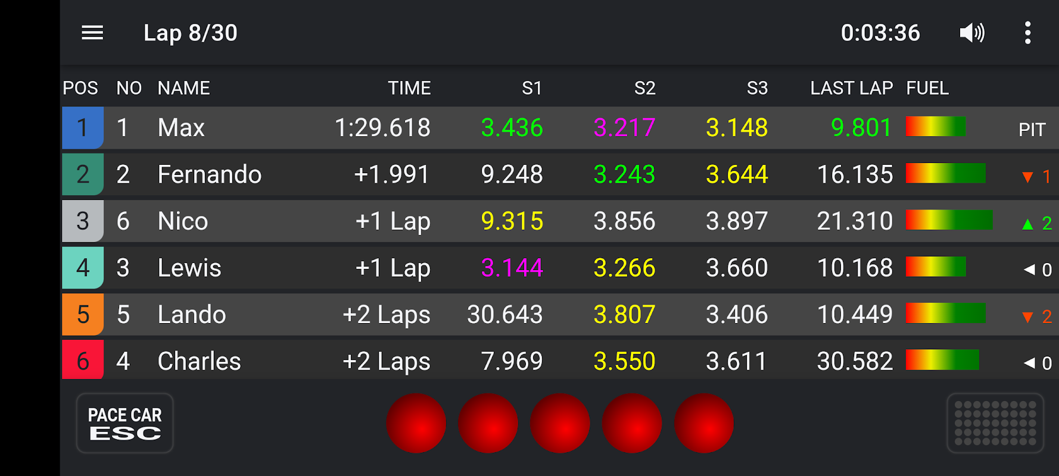Select Nico's fuel level bar
Viewport: 1059px width, 476px height.
point(949,220)
